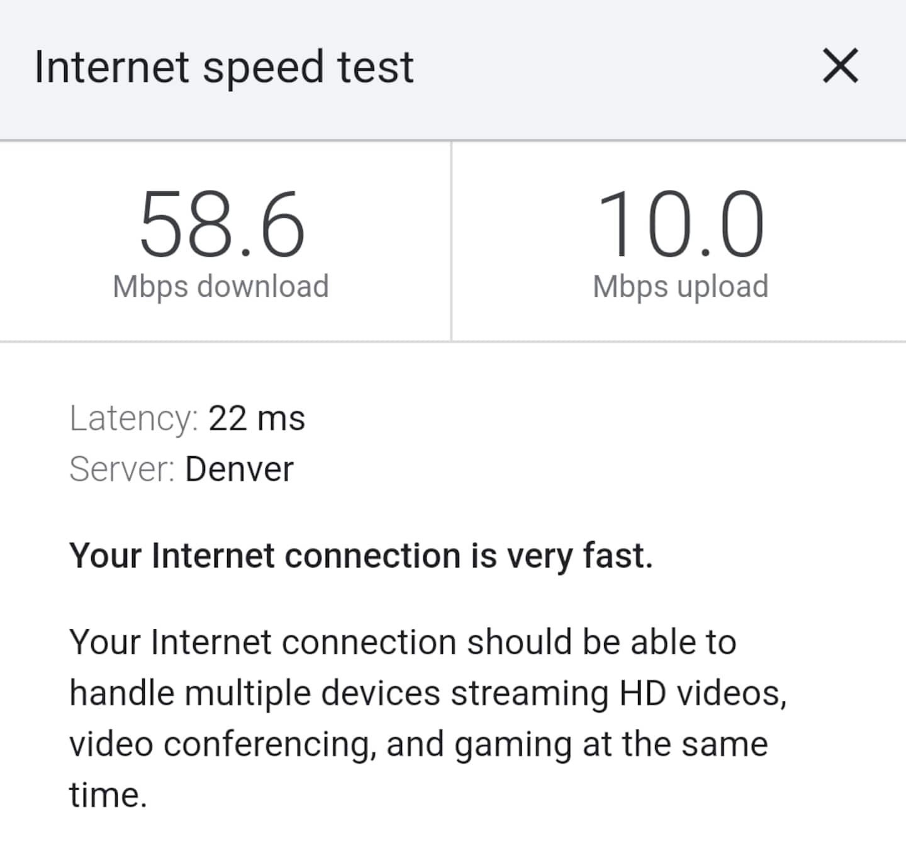
Task: Click the "Mbps download" label
Action: click(221, 287)
